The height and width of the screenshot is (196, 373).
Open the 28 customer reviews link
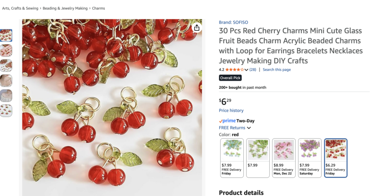coord(253,70)
